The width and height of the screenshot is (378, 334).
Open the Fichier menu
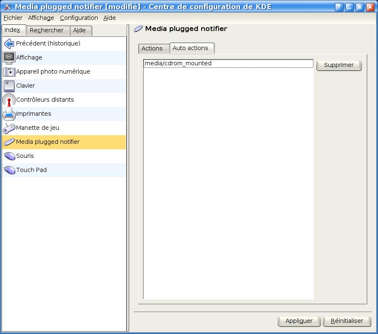tap(13, 18)
